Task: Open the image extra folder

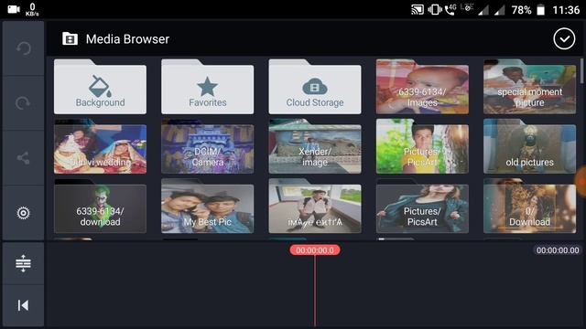Action: 315,206
